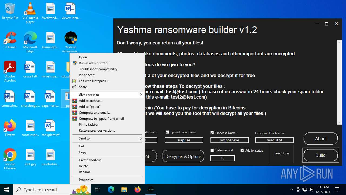Open the notification center icon
Viewport: 346px width, 195px height.
[x=337, y=190]
